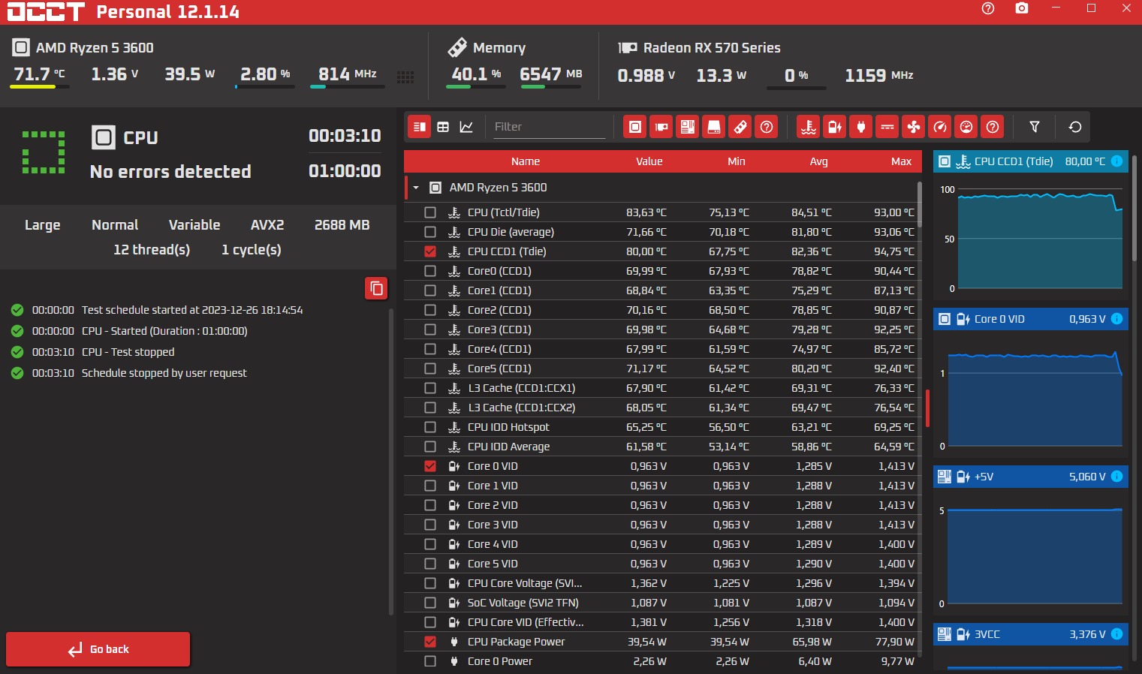Click the '77,90 W' max power value

(895, 642)
